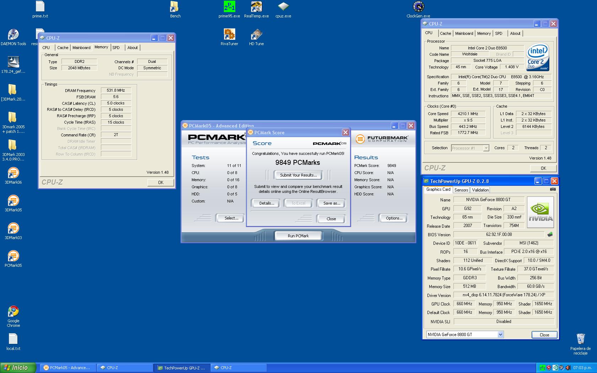Open the 178.24_gef... driver installer icon
The height and width of the screenshot is (373, 597).
13,65
